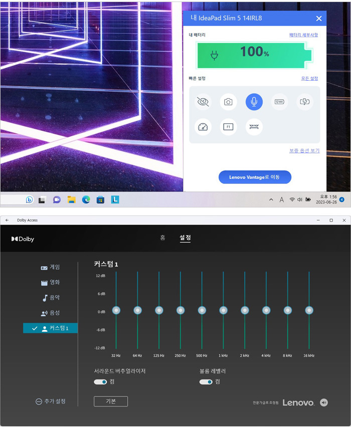Toggle the keyboard backlight quick setting

click(254, 127)
